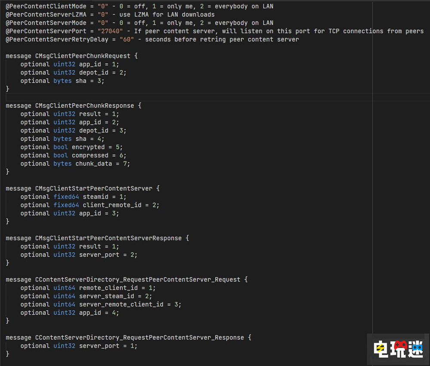This screenshot has width=430, height=366.
Task: Click the game controller watermark logo
Action: point(398,349)
